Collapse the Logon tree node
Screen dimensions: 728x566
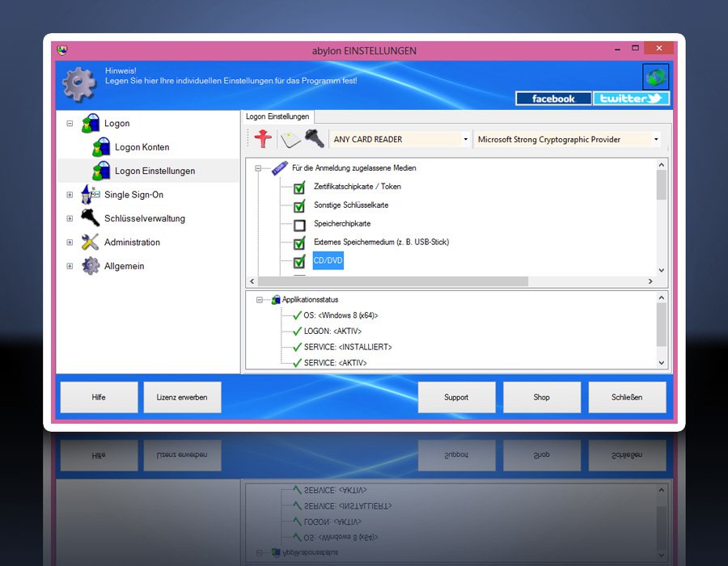[70, 124]
